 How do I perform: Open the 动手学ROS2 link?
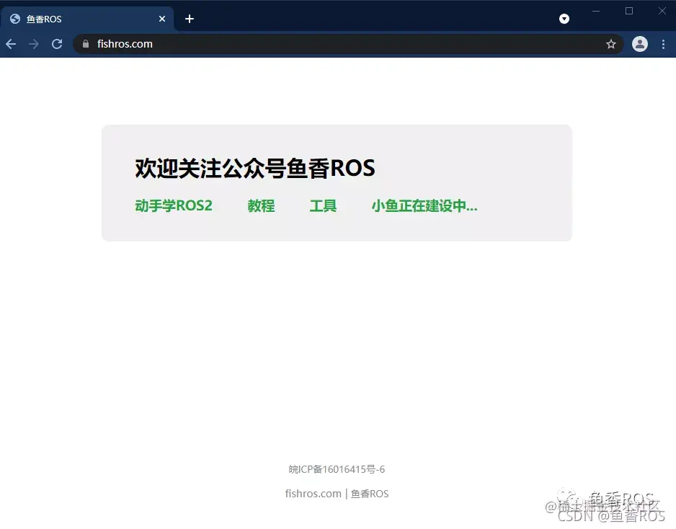(174, 206)
